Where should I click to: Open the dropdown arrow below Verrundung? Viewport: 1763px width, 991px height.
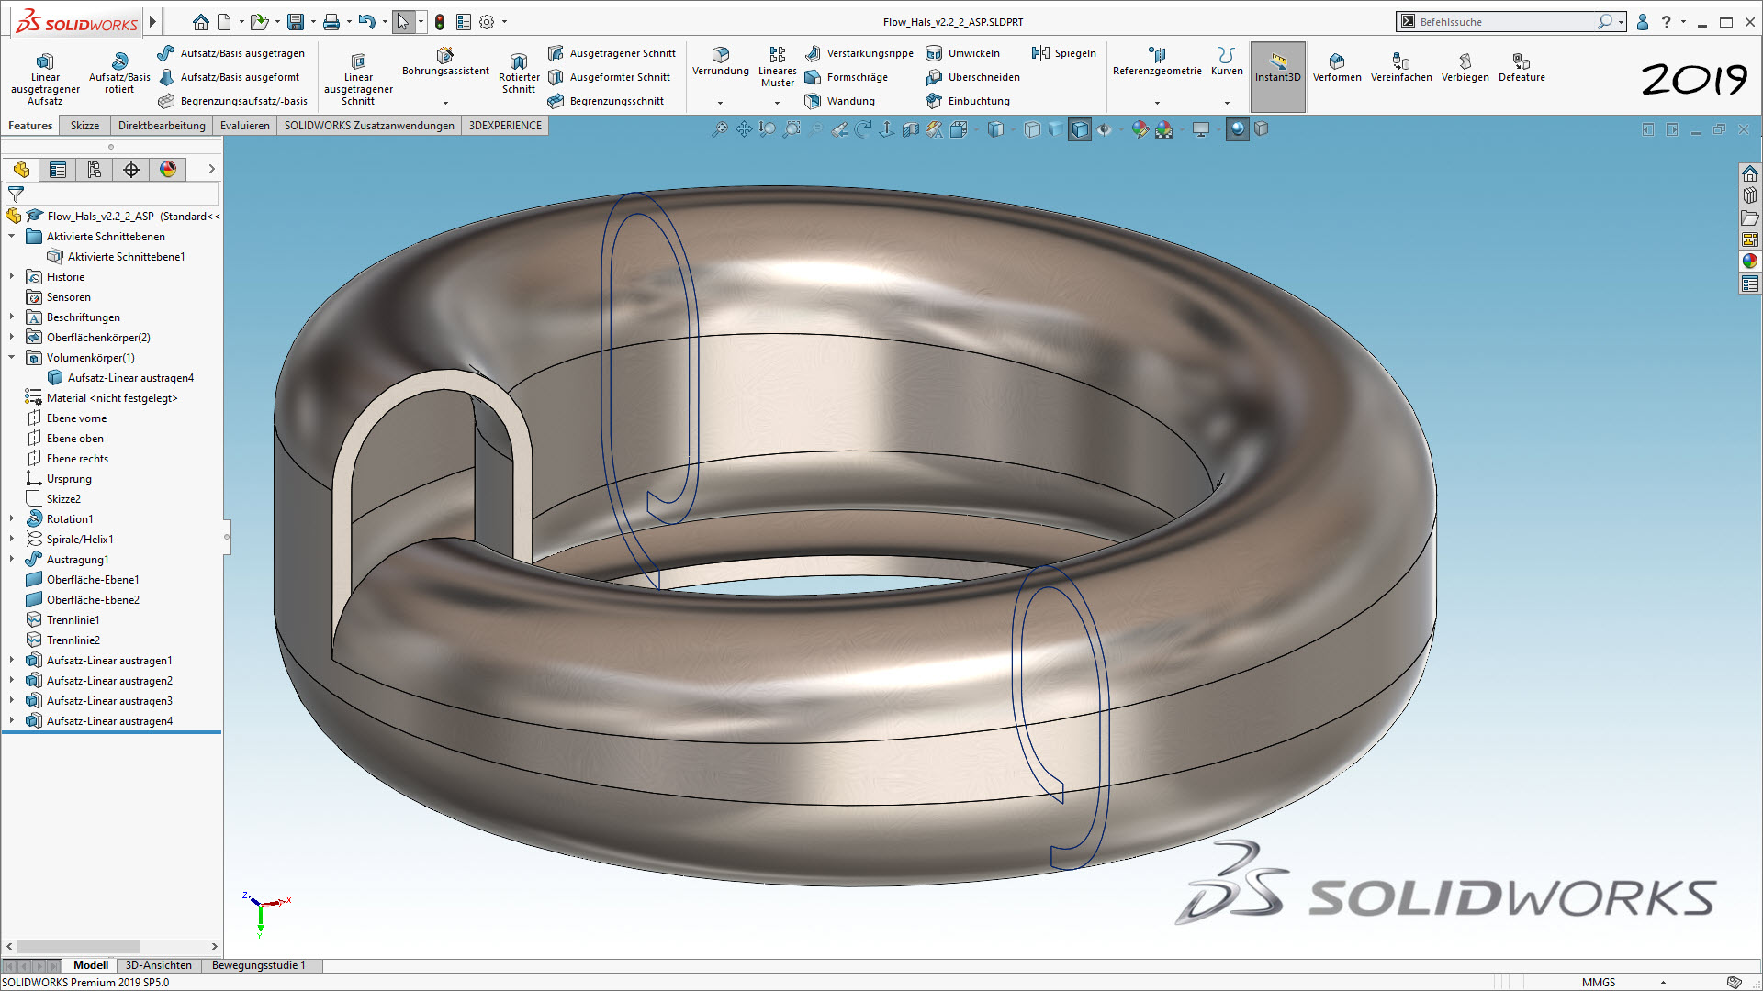[721, 103]
